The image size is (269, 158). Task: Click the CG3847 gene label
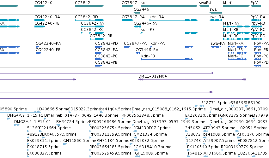click(x=129, y=3)
